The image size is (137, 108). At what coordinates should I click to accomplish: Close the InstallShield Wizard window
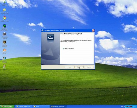point(93,30)
